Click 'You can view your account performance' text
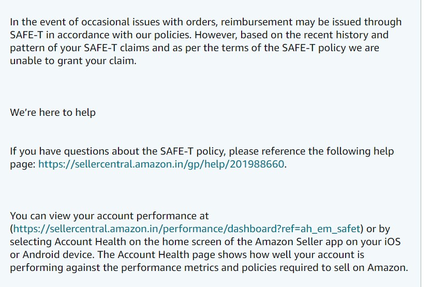This screenshot has height=287, width=431. point(109,216)
